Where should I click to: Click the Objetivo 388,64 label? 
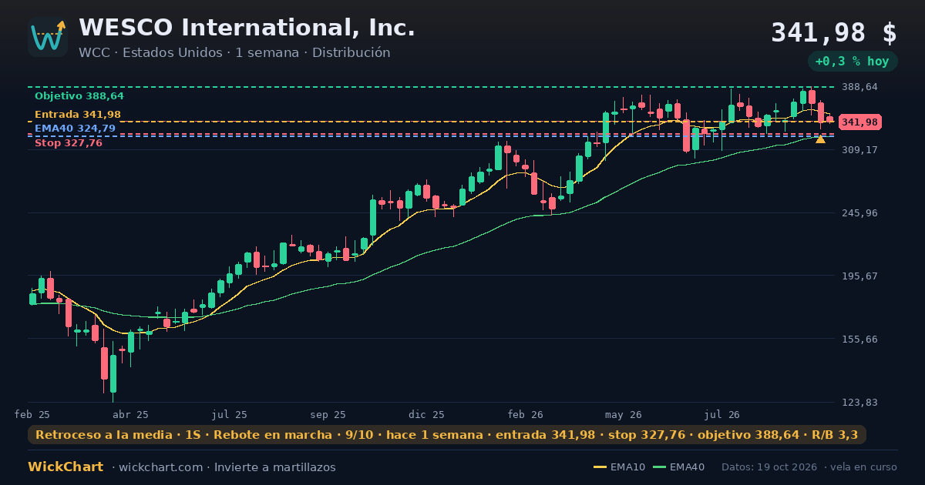[79, 96]
